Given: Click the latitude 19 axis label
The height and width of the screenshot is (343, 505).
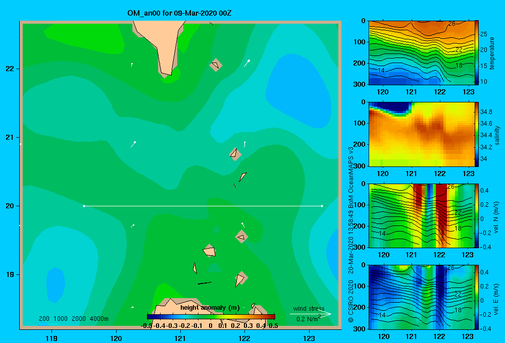Looking at the screenshot, I should 10,274.
